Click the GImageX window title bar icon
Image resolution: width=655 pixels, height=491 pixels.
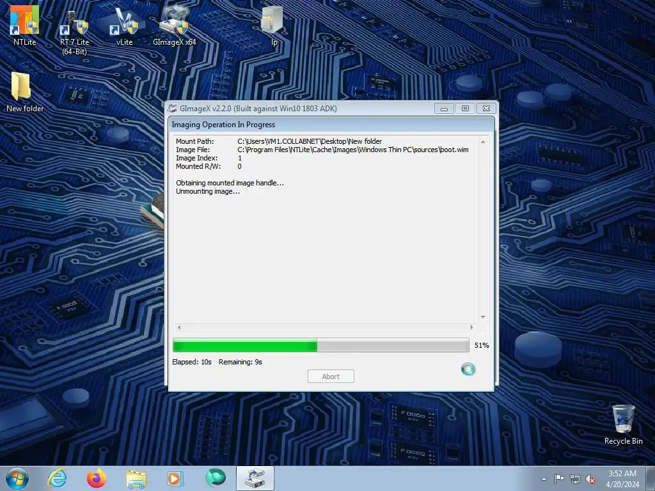point(172,109)
